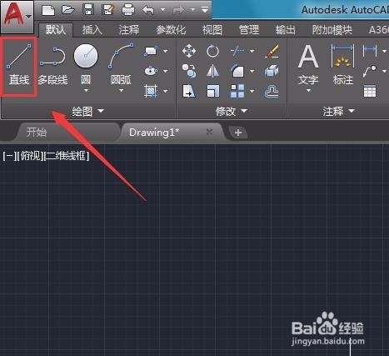Expand the ribbon's 注释 panel title
This screenshot has width=389, height=356.
click(x=338, y=111)
